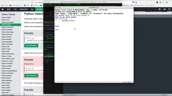Click the Brave Rewards triangle icon

(136, 2)
